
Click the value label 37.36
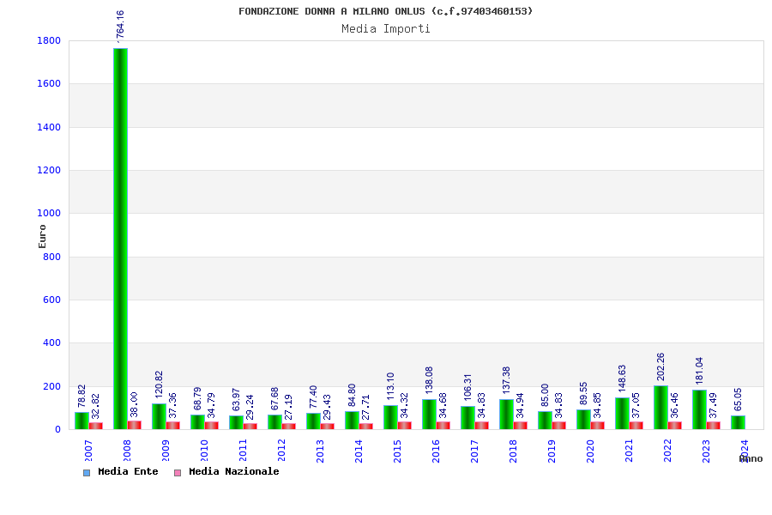point(172,405)
